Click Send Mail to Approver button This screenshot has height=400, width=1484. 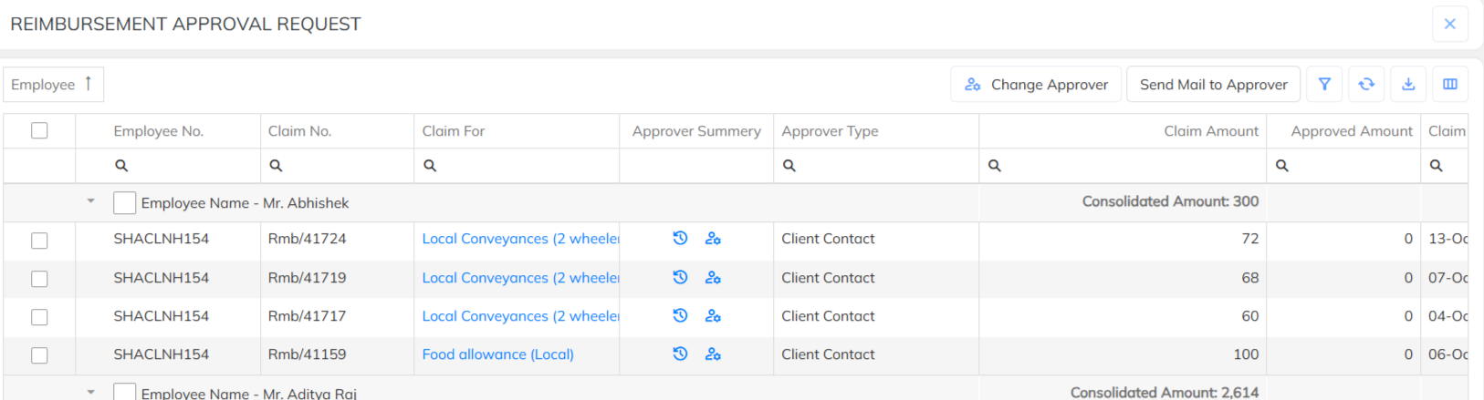1213,85
